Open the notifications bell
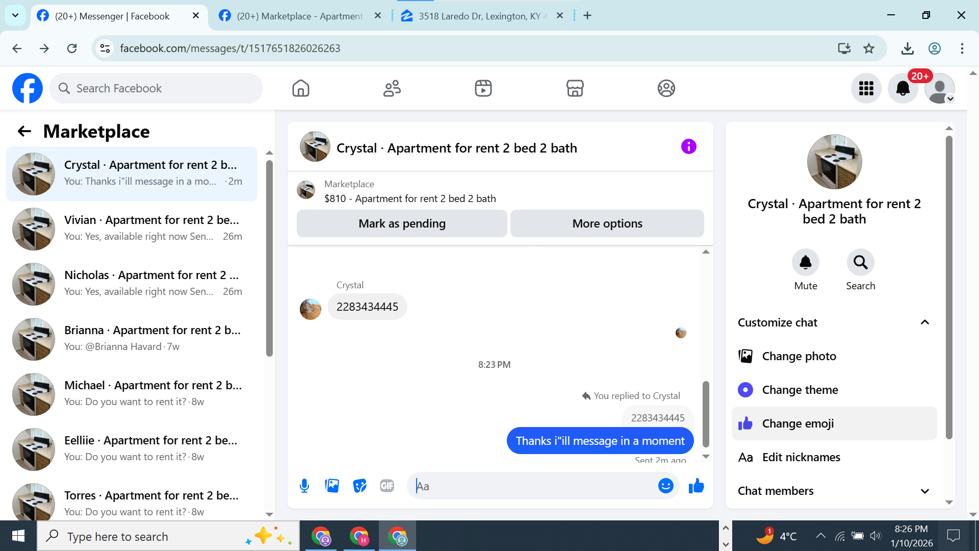Image resolution: width=979 pixels, height=551 pixels. pos(903,88)
